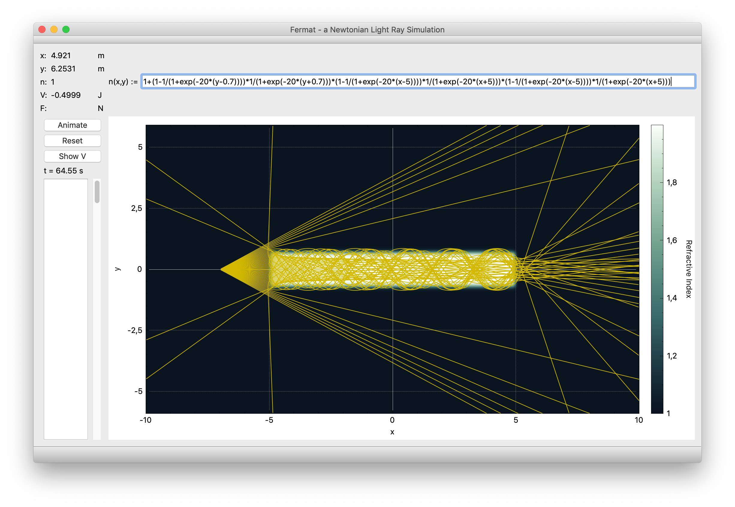Screen dimensions: 735x507
Task: Click the Animate button
Action: pyautogui.click(x=72, y=125)
